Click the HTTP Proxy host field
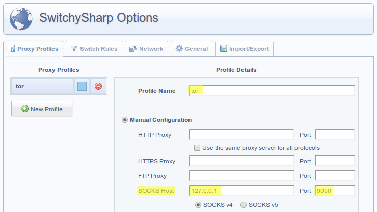This screenshot has width=377, height=212. click(x=241, y=134)
